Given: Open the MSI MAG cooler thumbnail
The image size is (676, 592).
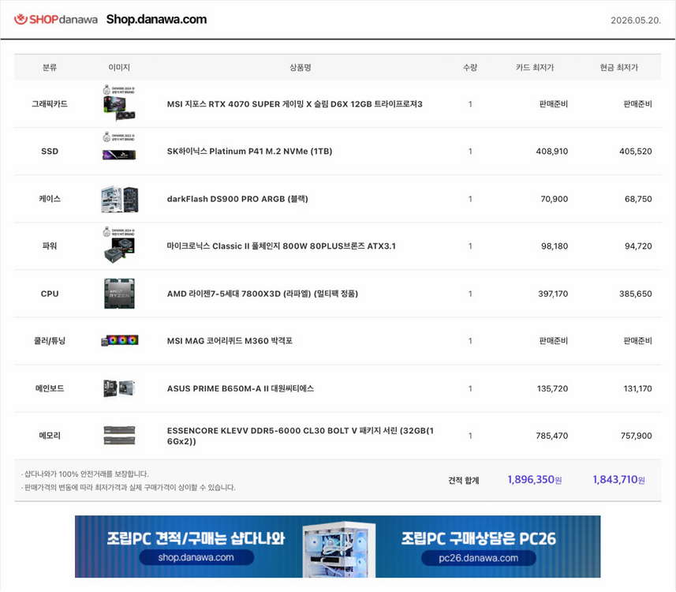Looking at the screenshot, I should [119, 340].
